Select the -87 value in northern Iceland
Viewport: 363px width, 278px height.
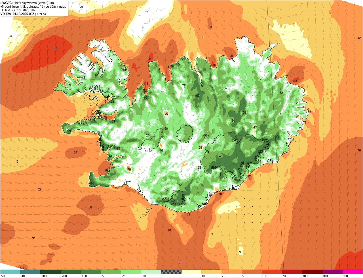click(x=197, y=96)
